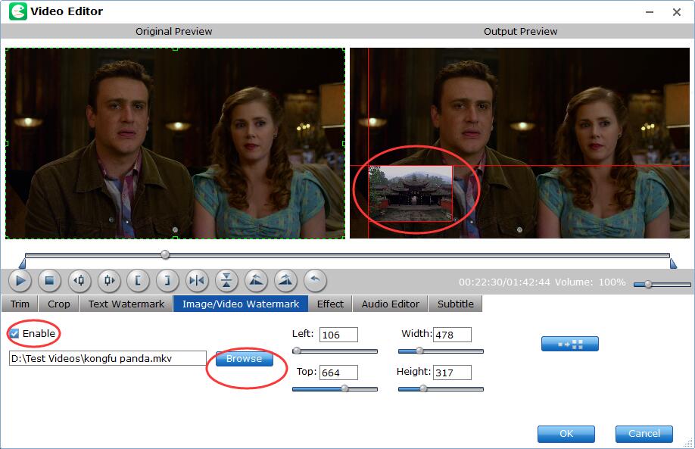Rotate the video clockwise
This screenshot has width=695, height=449.
[x=285, y=281]
